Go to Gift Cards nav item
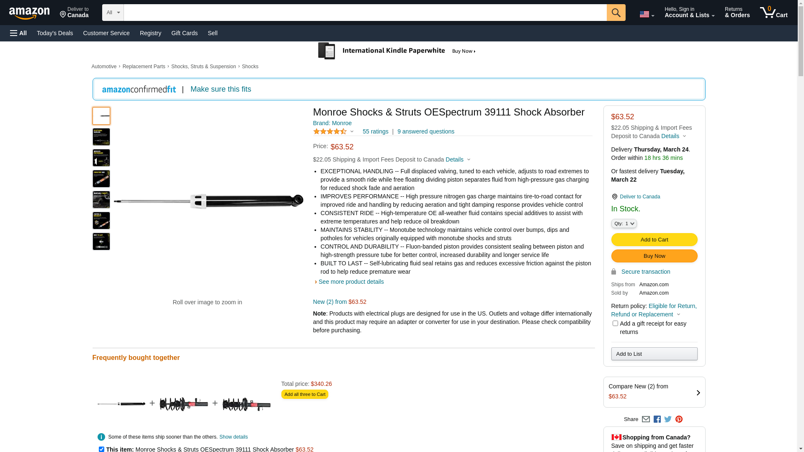Image resolution: width=804 pixels, height=452 pixels. click(x=184, y=33)
